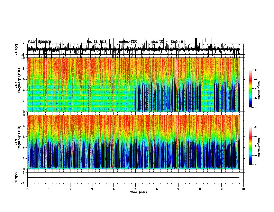Image resolution: width=274 pixels, height=212 pixels.
Task: Click the ch.2 color bar PSD unit label
Action: (x=259, y=147)
